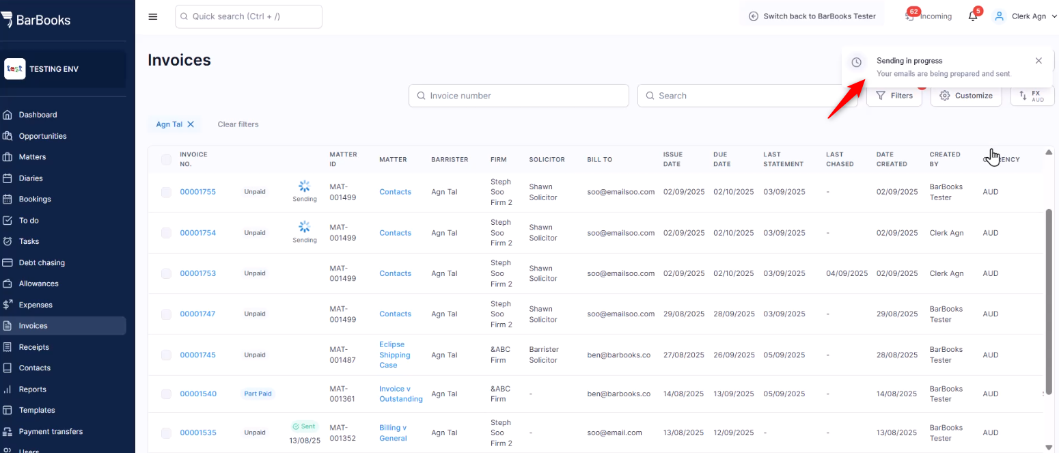
Task: Click the Opportunities sidebar icon
Action: (x=8, y=136)
